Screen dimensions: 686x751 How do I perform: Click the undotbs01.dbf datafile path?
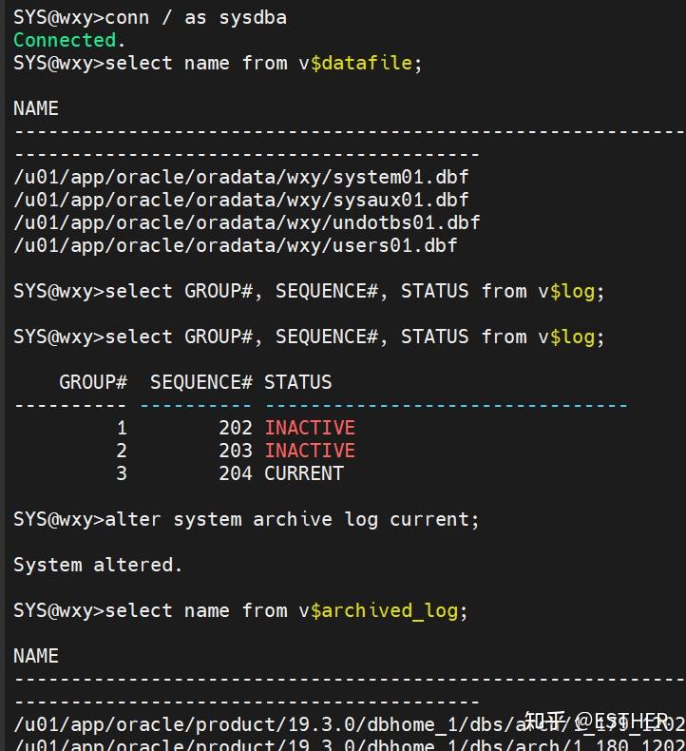click(247, 222)
